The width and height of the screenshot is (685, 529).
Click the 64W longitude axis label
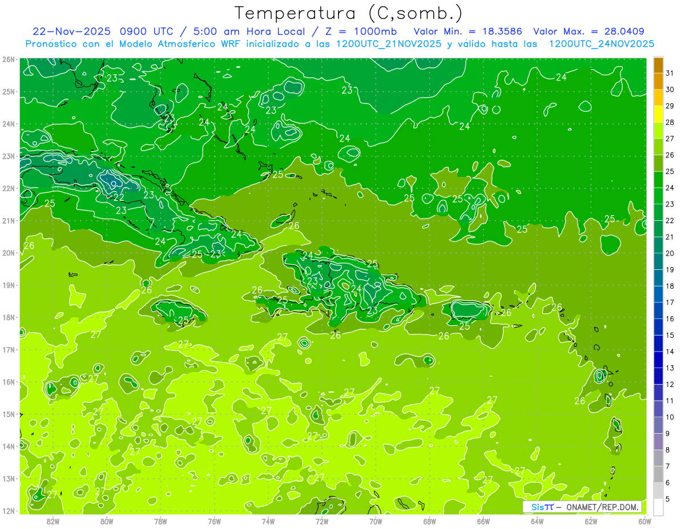[x=537, y=520]
